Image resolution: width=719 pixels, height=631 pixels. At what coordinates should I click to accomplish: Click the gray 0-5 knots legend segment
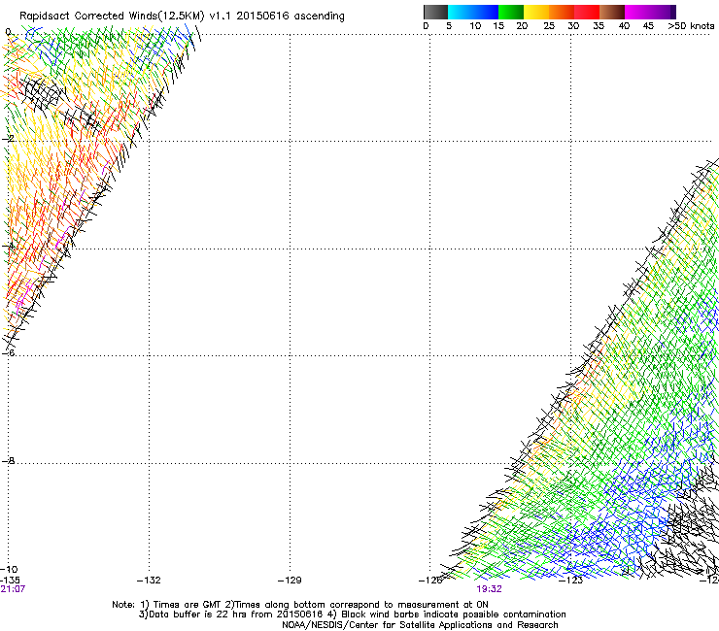[435, 12]
